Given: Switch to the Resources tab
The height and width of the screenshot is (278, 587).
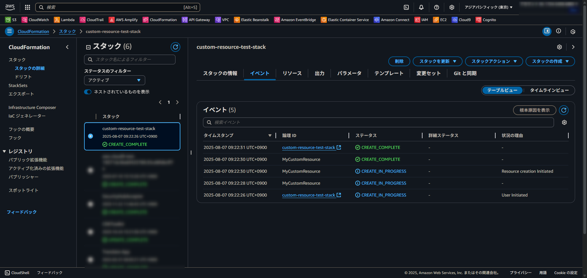Looking at the screenshot, I should (292, 73).
